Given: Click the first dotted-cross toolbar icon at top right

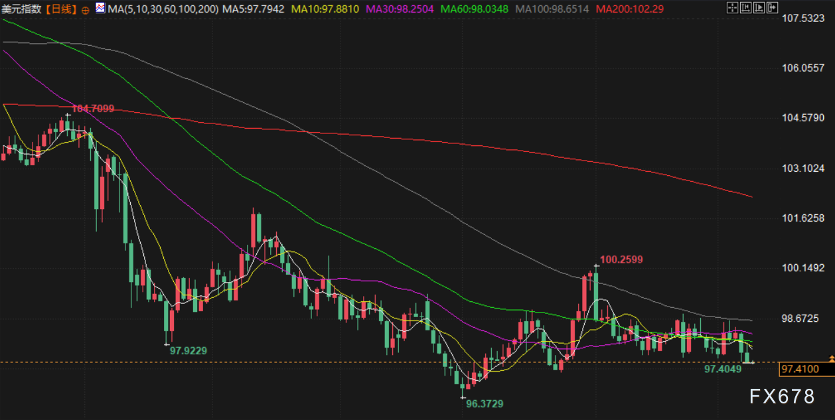Looking at the screenshot, I should tap(732, 9).
